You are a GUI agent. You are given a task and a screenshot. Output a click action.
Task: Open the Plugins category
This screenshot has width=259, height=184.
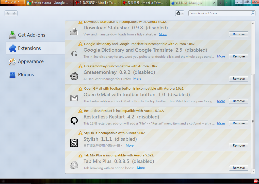(35, 74)
